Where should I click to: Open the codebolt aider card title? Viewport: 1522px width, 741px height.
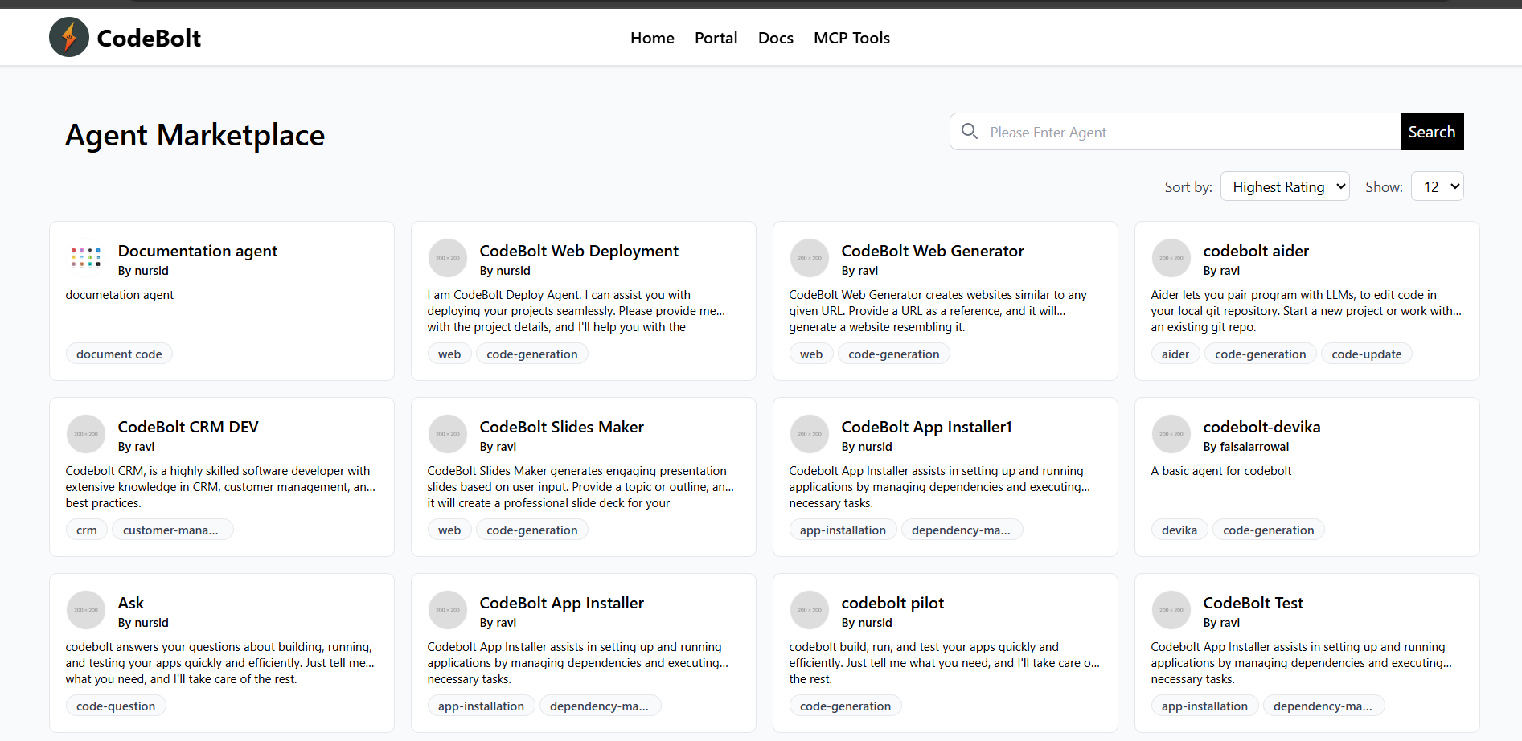1256,251
